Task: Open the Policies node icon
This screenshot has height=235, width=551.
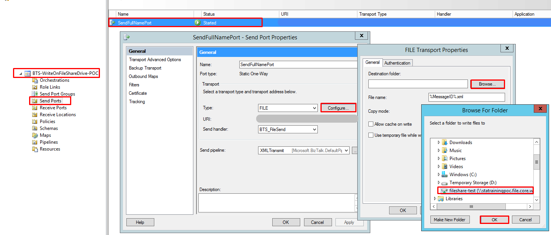Action: pyautogui.click(x=35, y=122)
